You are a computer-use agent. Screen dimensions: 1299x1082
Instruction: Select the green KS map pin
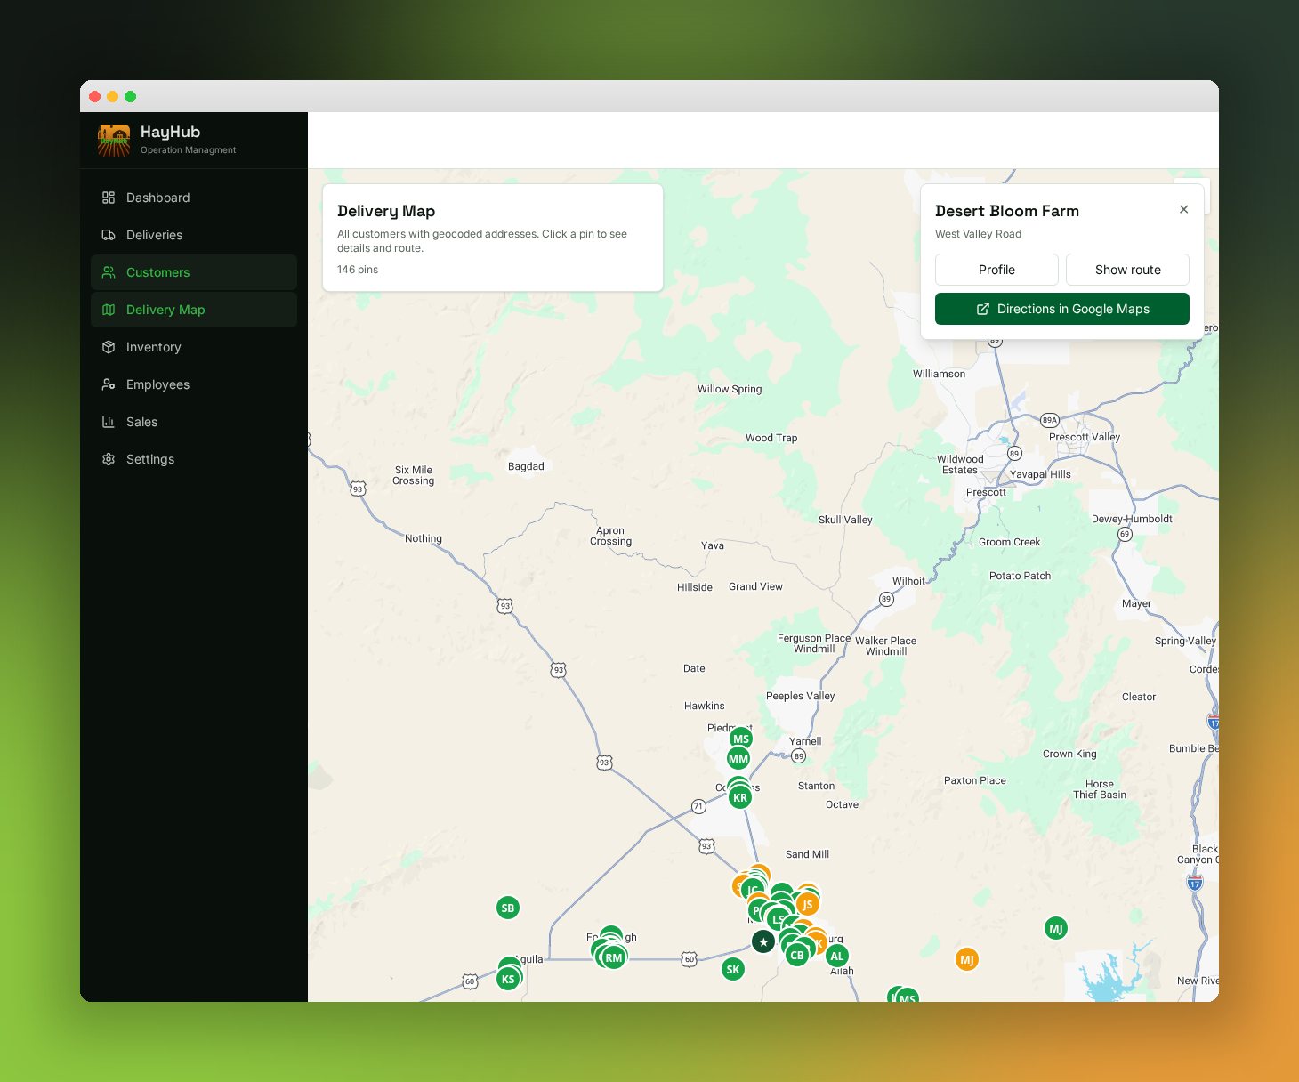coord(508,979)
